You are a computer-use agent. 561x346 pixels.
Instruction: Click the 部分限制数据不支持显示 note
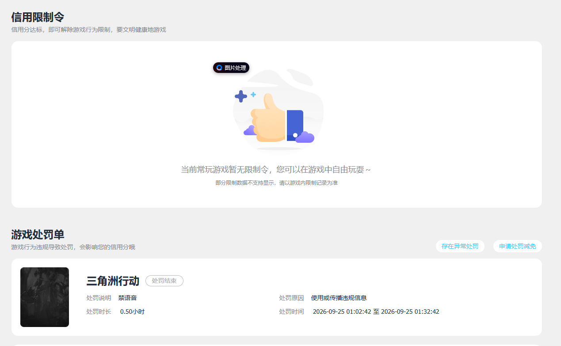click(276, 183)
